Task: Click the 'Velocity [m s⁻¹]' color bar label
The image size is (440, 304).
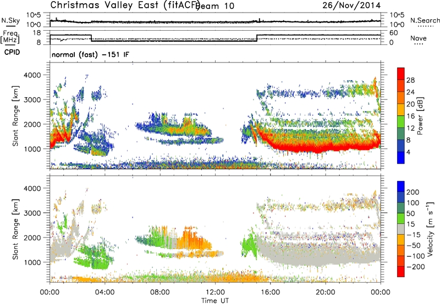Action: (430, 229)
